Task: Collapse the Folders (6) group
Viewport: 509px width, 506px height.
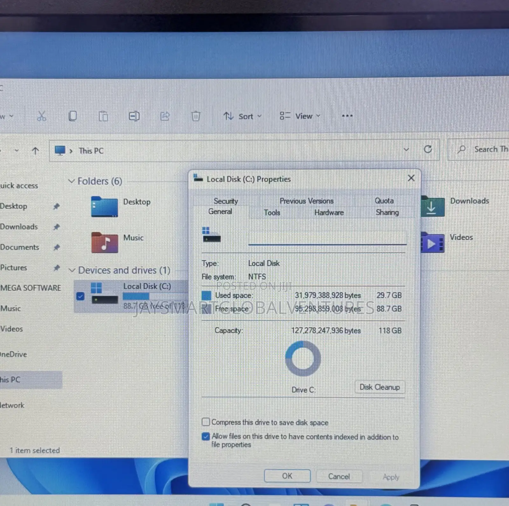Action: (x=72, y=181)
